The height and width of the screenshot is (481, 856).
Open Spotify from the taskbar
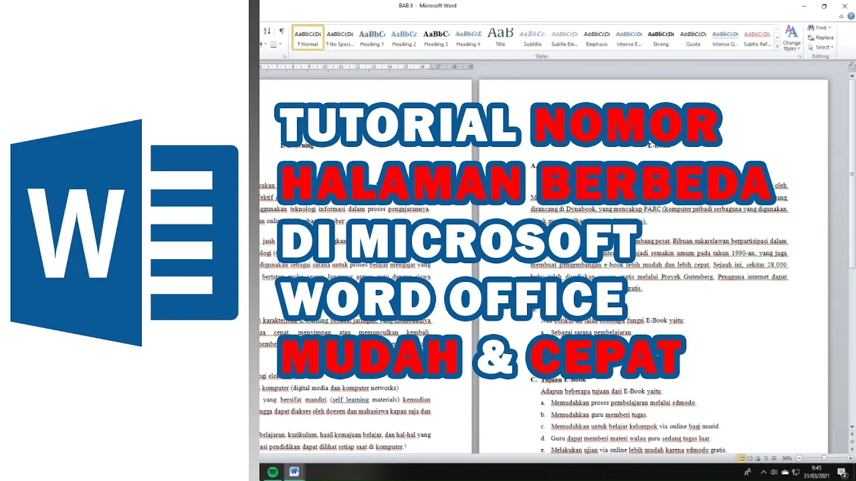(x=273, y=472)
